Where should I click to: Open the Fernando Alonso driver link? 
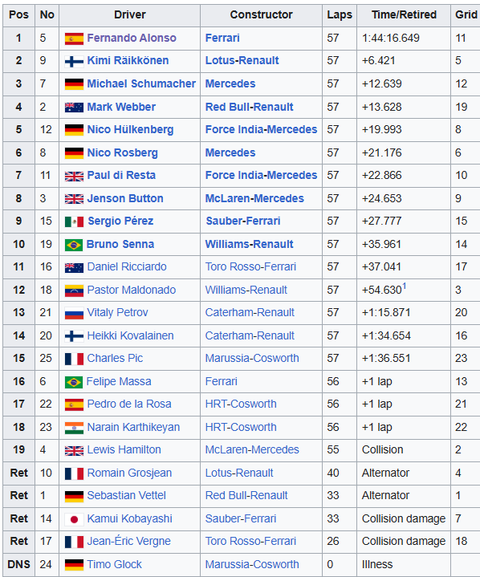(132, 38)
